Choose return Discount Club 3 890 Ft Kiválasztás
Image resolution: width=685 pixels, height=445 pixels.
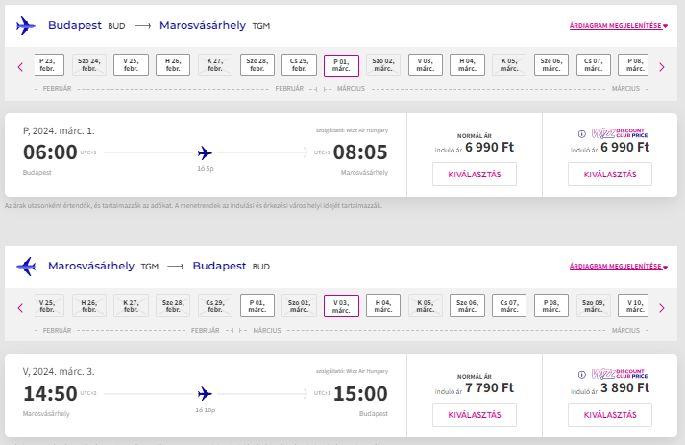610,415
